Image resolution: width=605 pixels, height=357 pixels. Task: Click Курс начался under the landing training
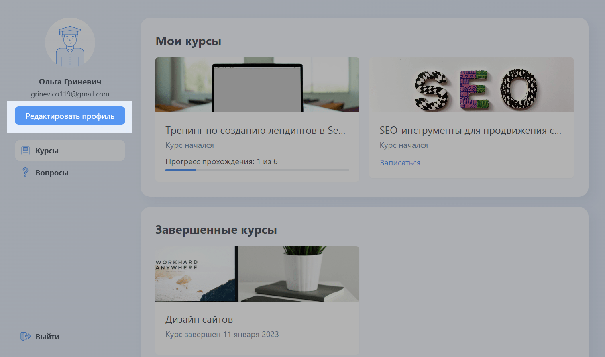pyautogui.click(x=189, y=145)
